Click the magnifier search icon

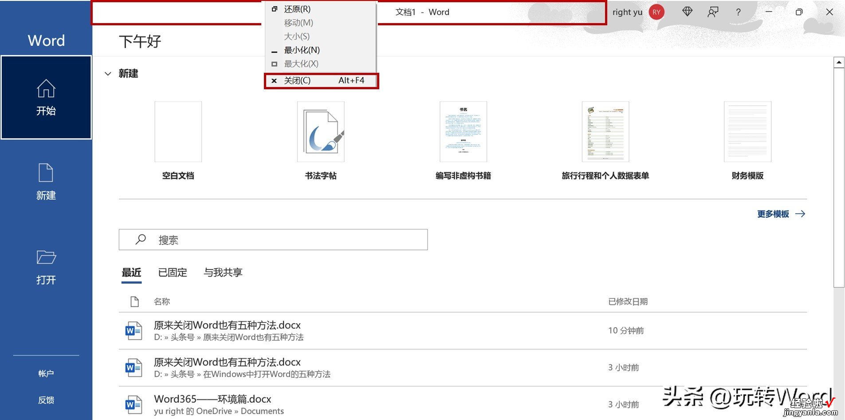[x=141, y=240]
